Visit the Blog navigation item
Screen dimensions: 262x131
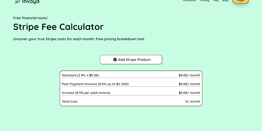pyautogui.click(x=225, y=1)
